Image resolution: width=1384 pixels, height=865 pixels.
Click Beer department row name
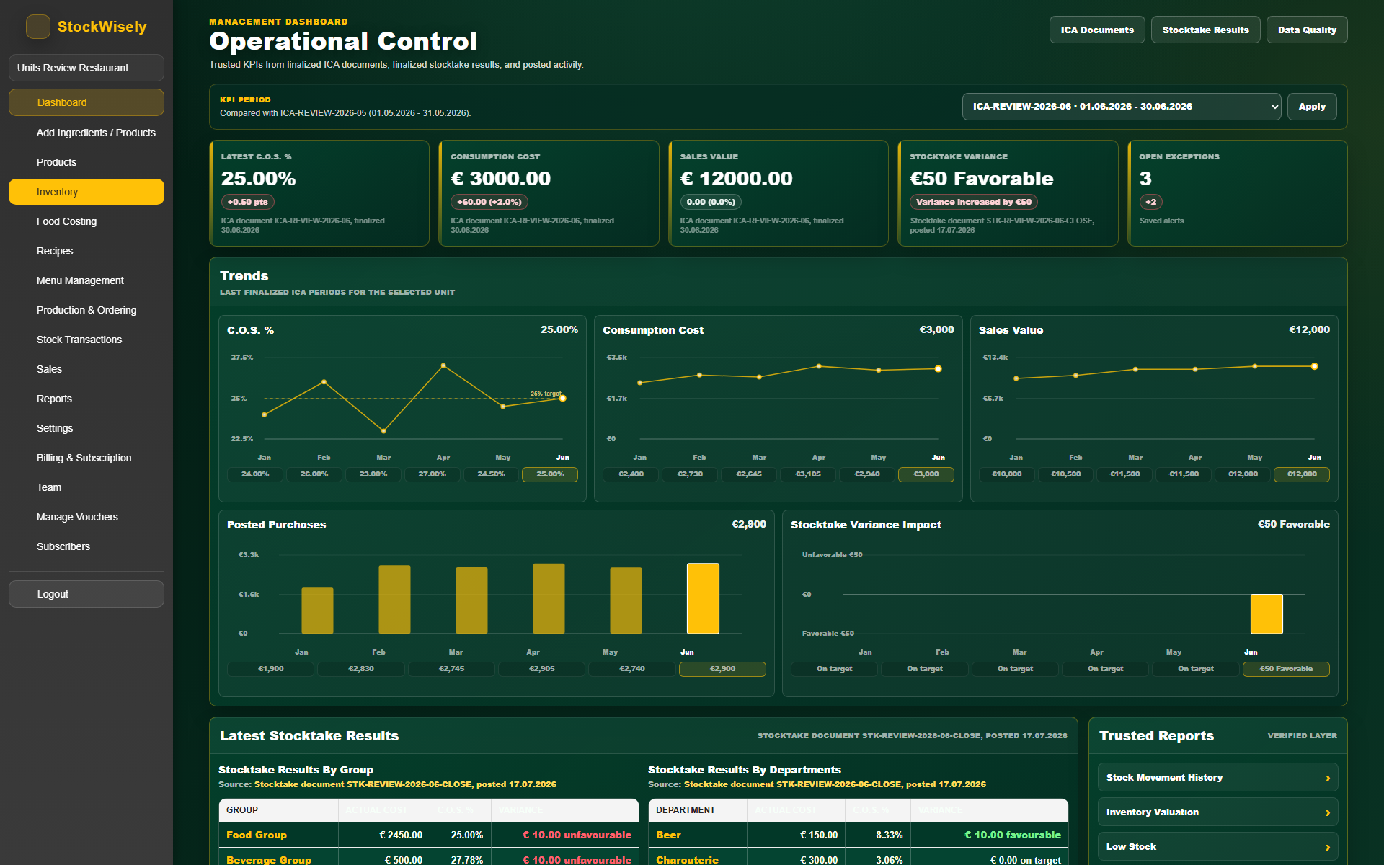668,835
